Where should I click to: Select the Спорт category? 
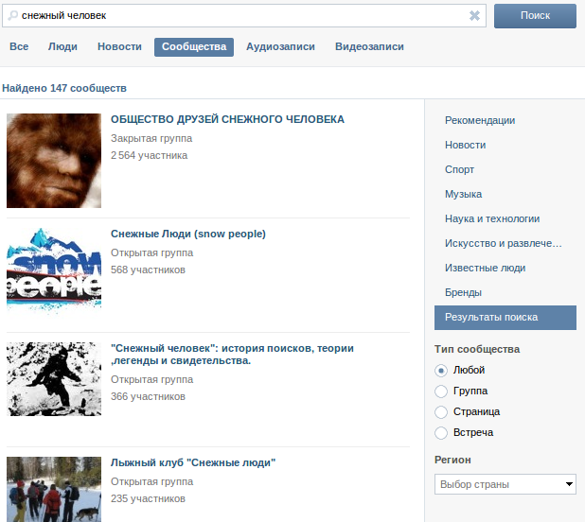[459, 169]
